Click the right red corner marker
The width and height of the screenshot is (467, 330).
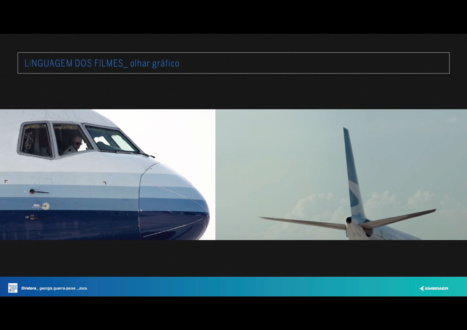[105, 183]
